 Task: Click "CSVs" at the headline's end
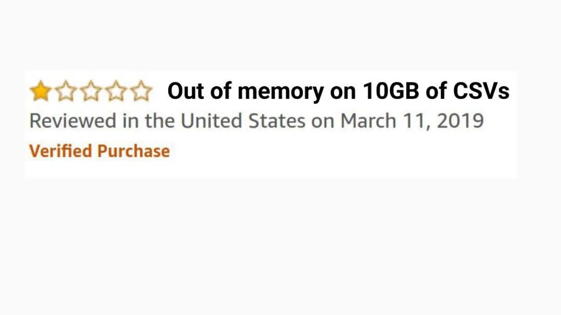tap(481, 92)
